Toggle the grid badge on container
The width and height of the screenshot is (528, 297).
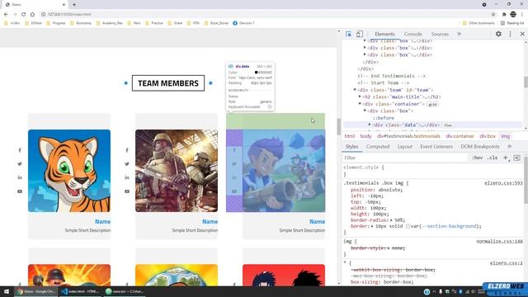[x=432, y=105]
